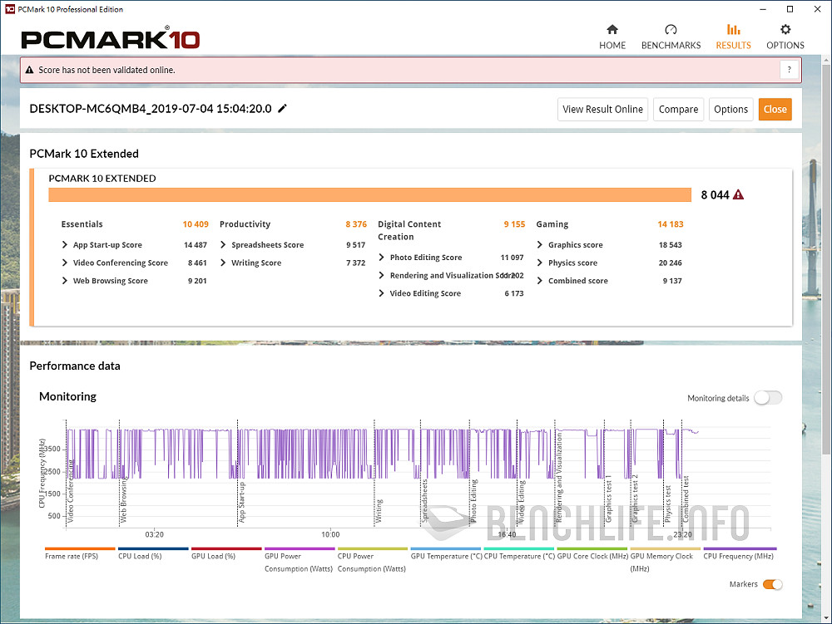The image size is (832, 624).
Task: Click the question mark help icon
Action: (789, 70)
